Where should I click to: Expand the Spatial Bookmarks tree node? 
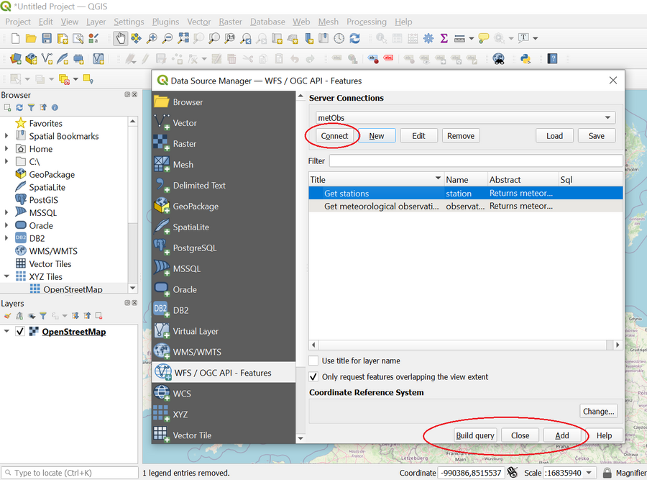7,136
